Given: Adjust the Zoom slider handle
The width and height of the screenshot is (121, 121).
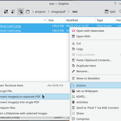Looking at the screenshot, I should [66, 117].
